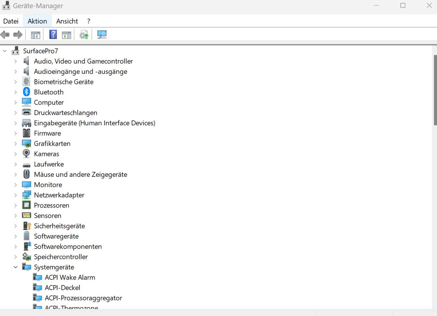437x316 pixels.
Task: Click the Mäuse und andere Zeigegeräte icon
Action: point(26,174)
